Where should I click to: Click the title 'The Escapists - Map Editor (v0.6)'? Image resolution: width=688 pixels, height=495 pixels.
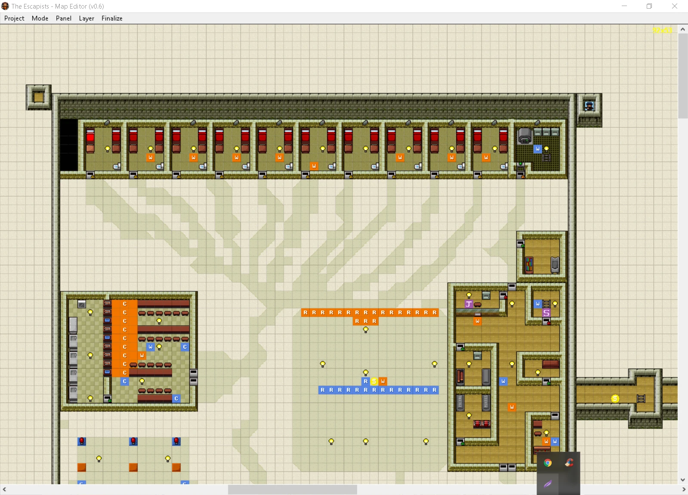(58, 6)
